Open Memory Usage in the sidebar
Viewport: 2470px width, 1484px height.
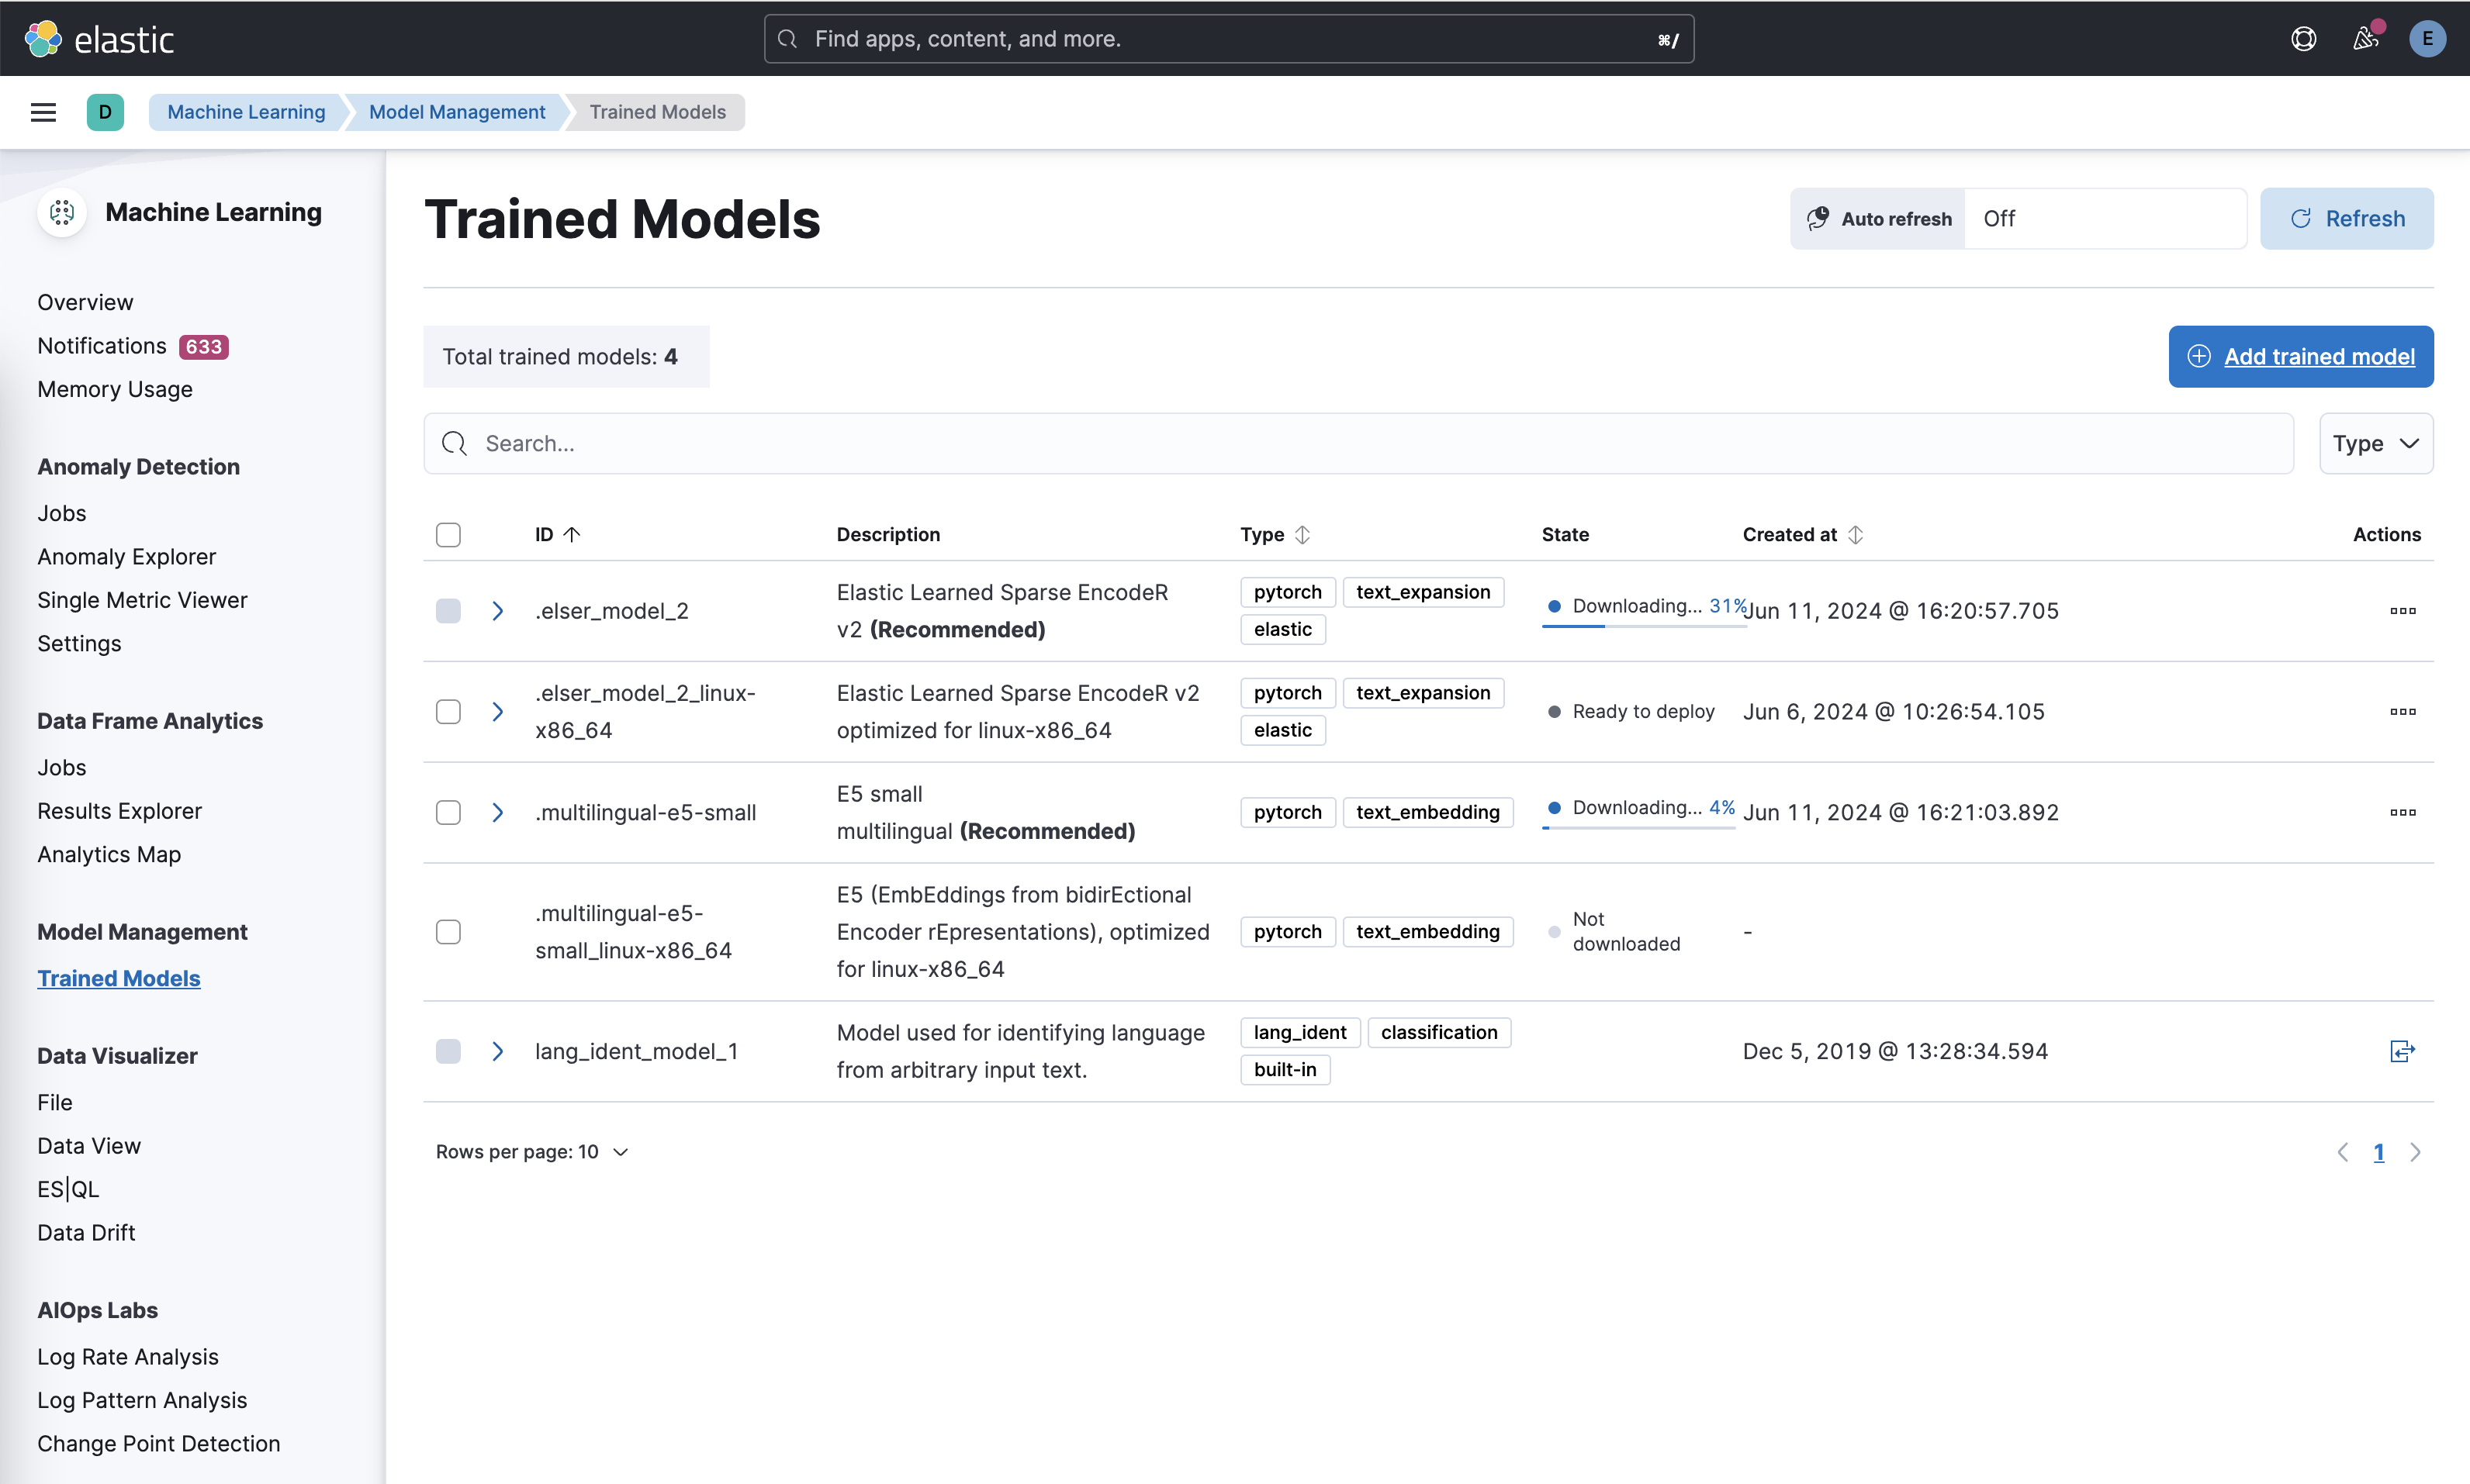(115, 389)
